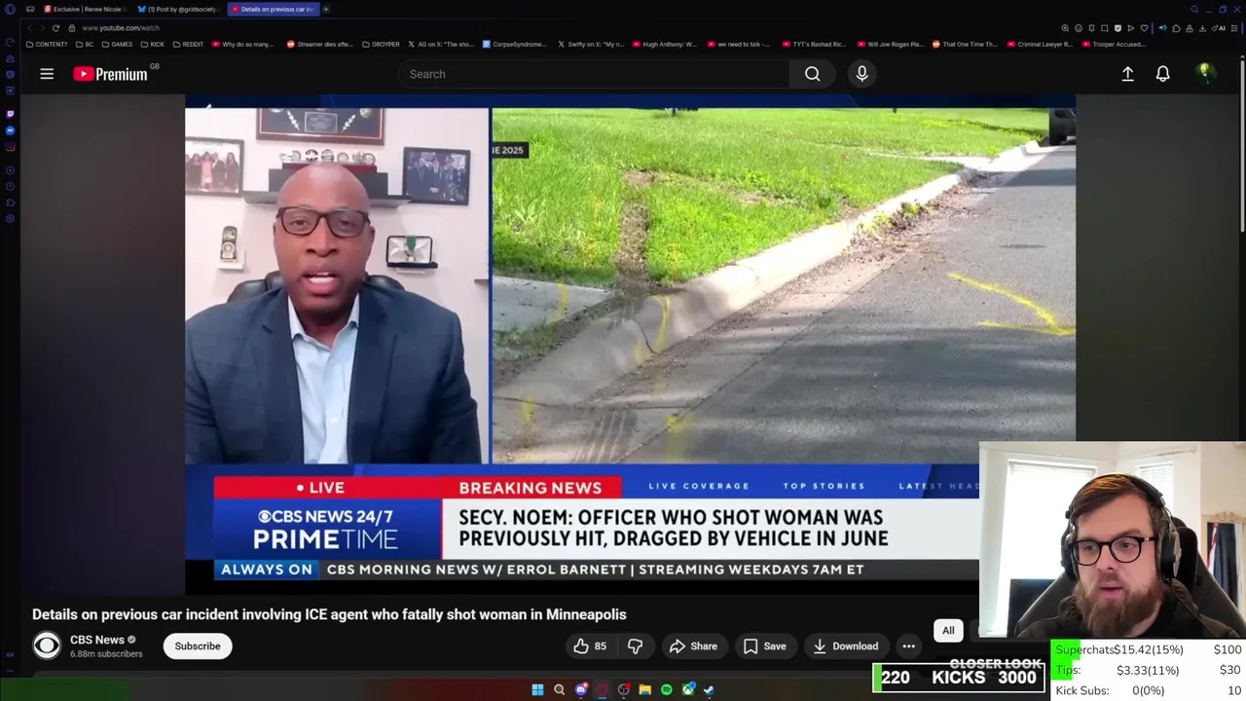
Task: Open Windows taskbar search
Action: point(559,689)
